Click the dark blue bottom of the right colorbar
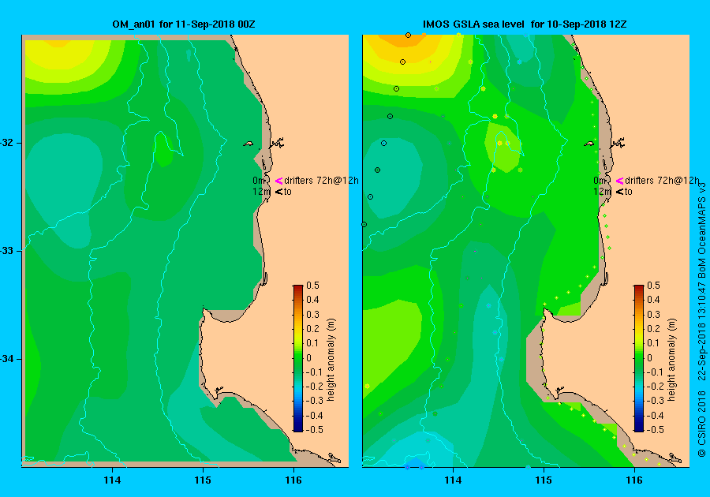 638,428
